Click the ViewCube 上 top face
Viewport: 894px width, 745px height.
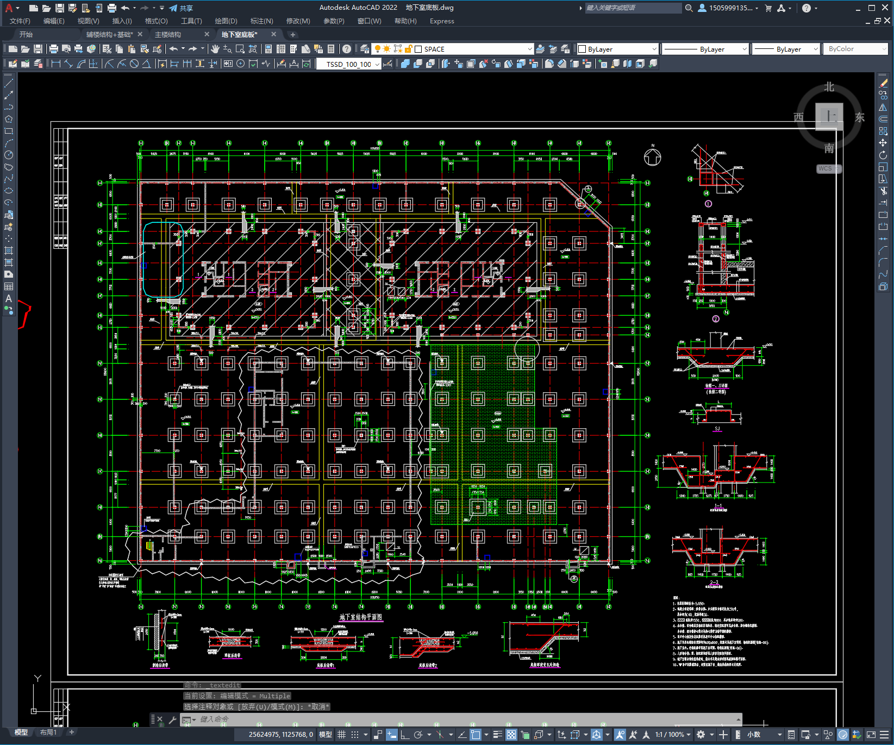pyautogui.click(x=829, y=116)
